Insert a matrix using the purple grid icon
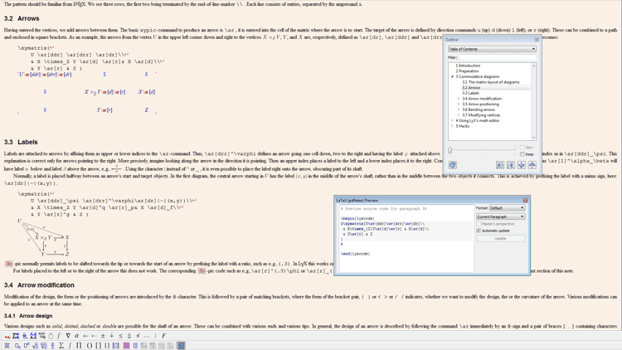 125,345
